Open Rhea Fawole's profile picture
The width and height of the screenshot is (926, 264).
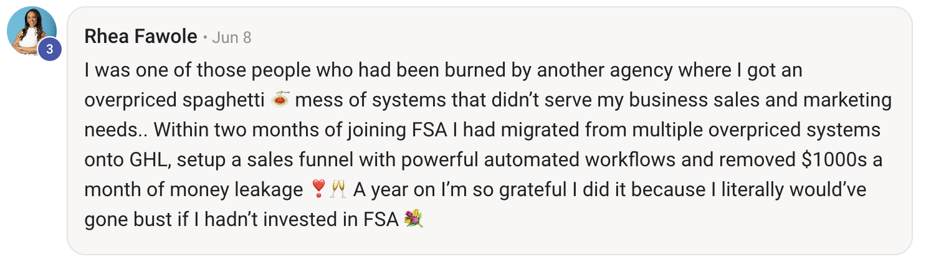coord(32,32)
